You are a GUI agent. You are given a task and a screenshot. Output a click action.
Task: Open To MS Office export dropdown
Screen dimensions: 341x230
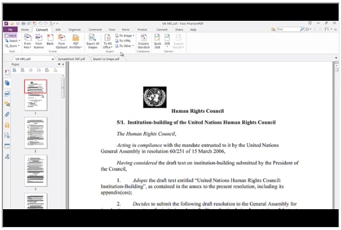108,41
